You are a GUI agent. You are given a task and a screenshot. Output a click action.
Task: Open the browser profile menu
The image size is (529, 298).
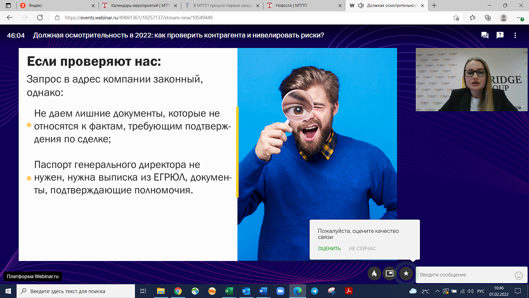click(x=504, y=18)
